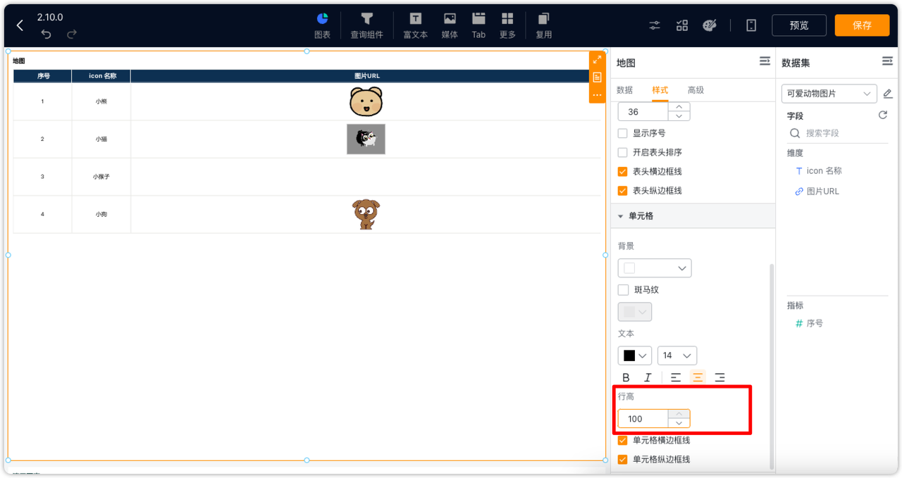Click the dog image thumbnail
Image resolution: width=902 pixels, height=478 pixels.
click(366, 215)
